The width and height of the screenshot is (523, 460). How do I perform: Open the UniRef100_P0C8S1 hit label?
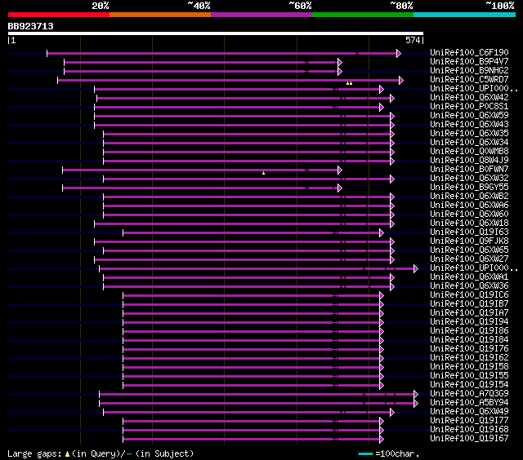pos(469,107)
